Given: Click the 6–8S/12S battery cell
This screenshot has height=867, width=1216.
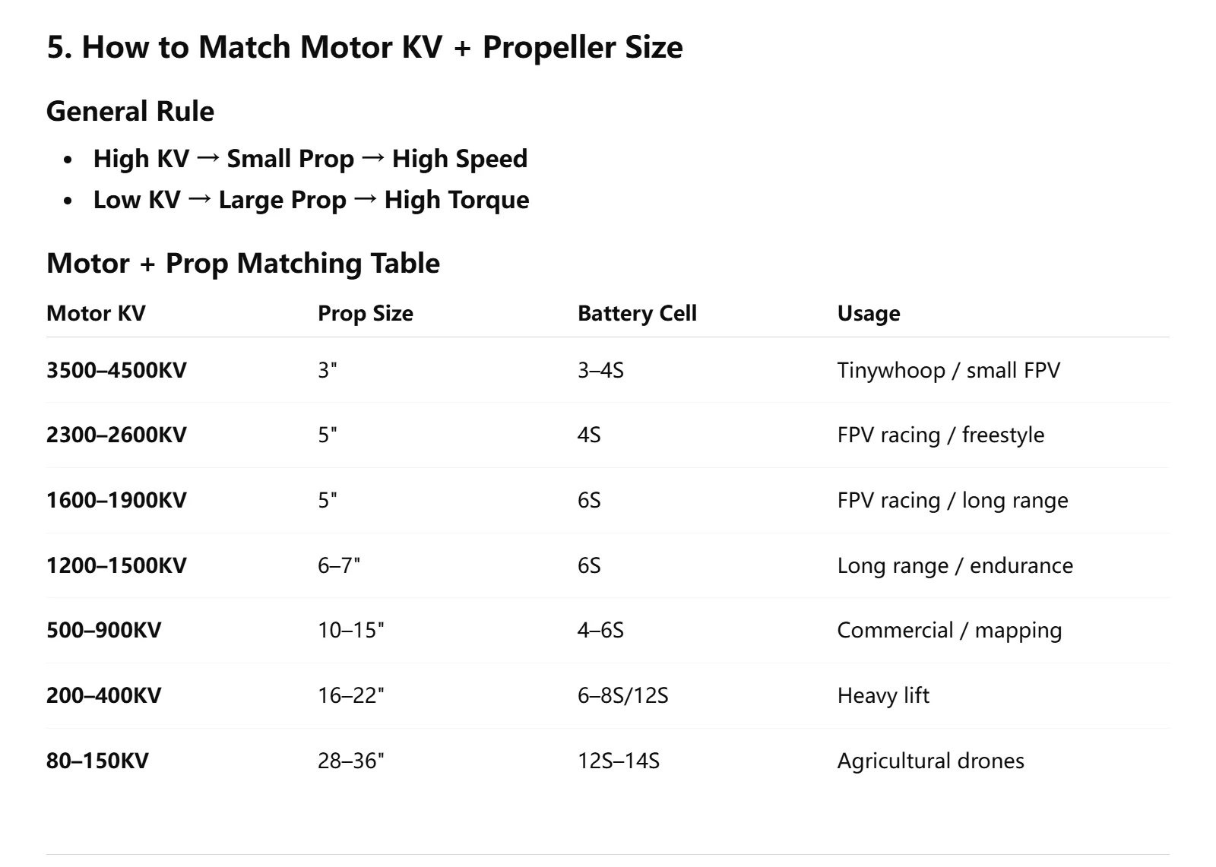Looking at the screenshot, I should pos(623,696).
